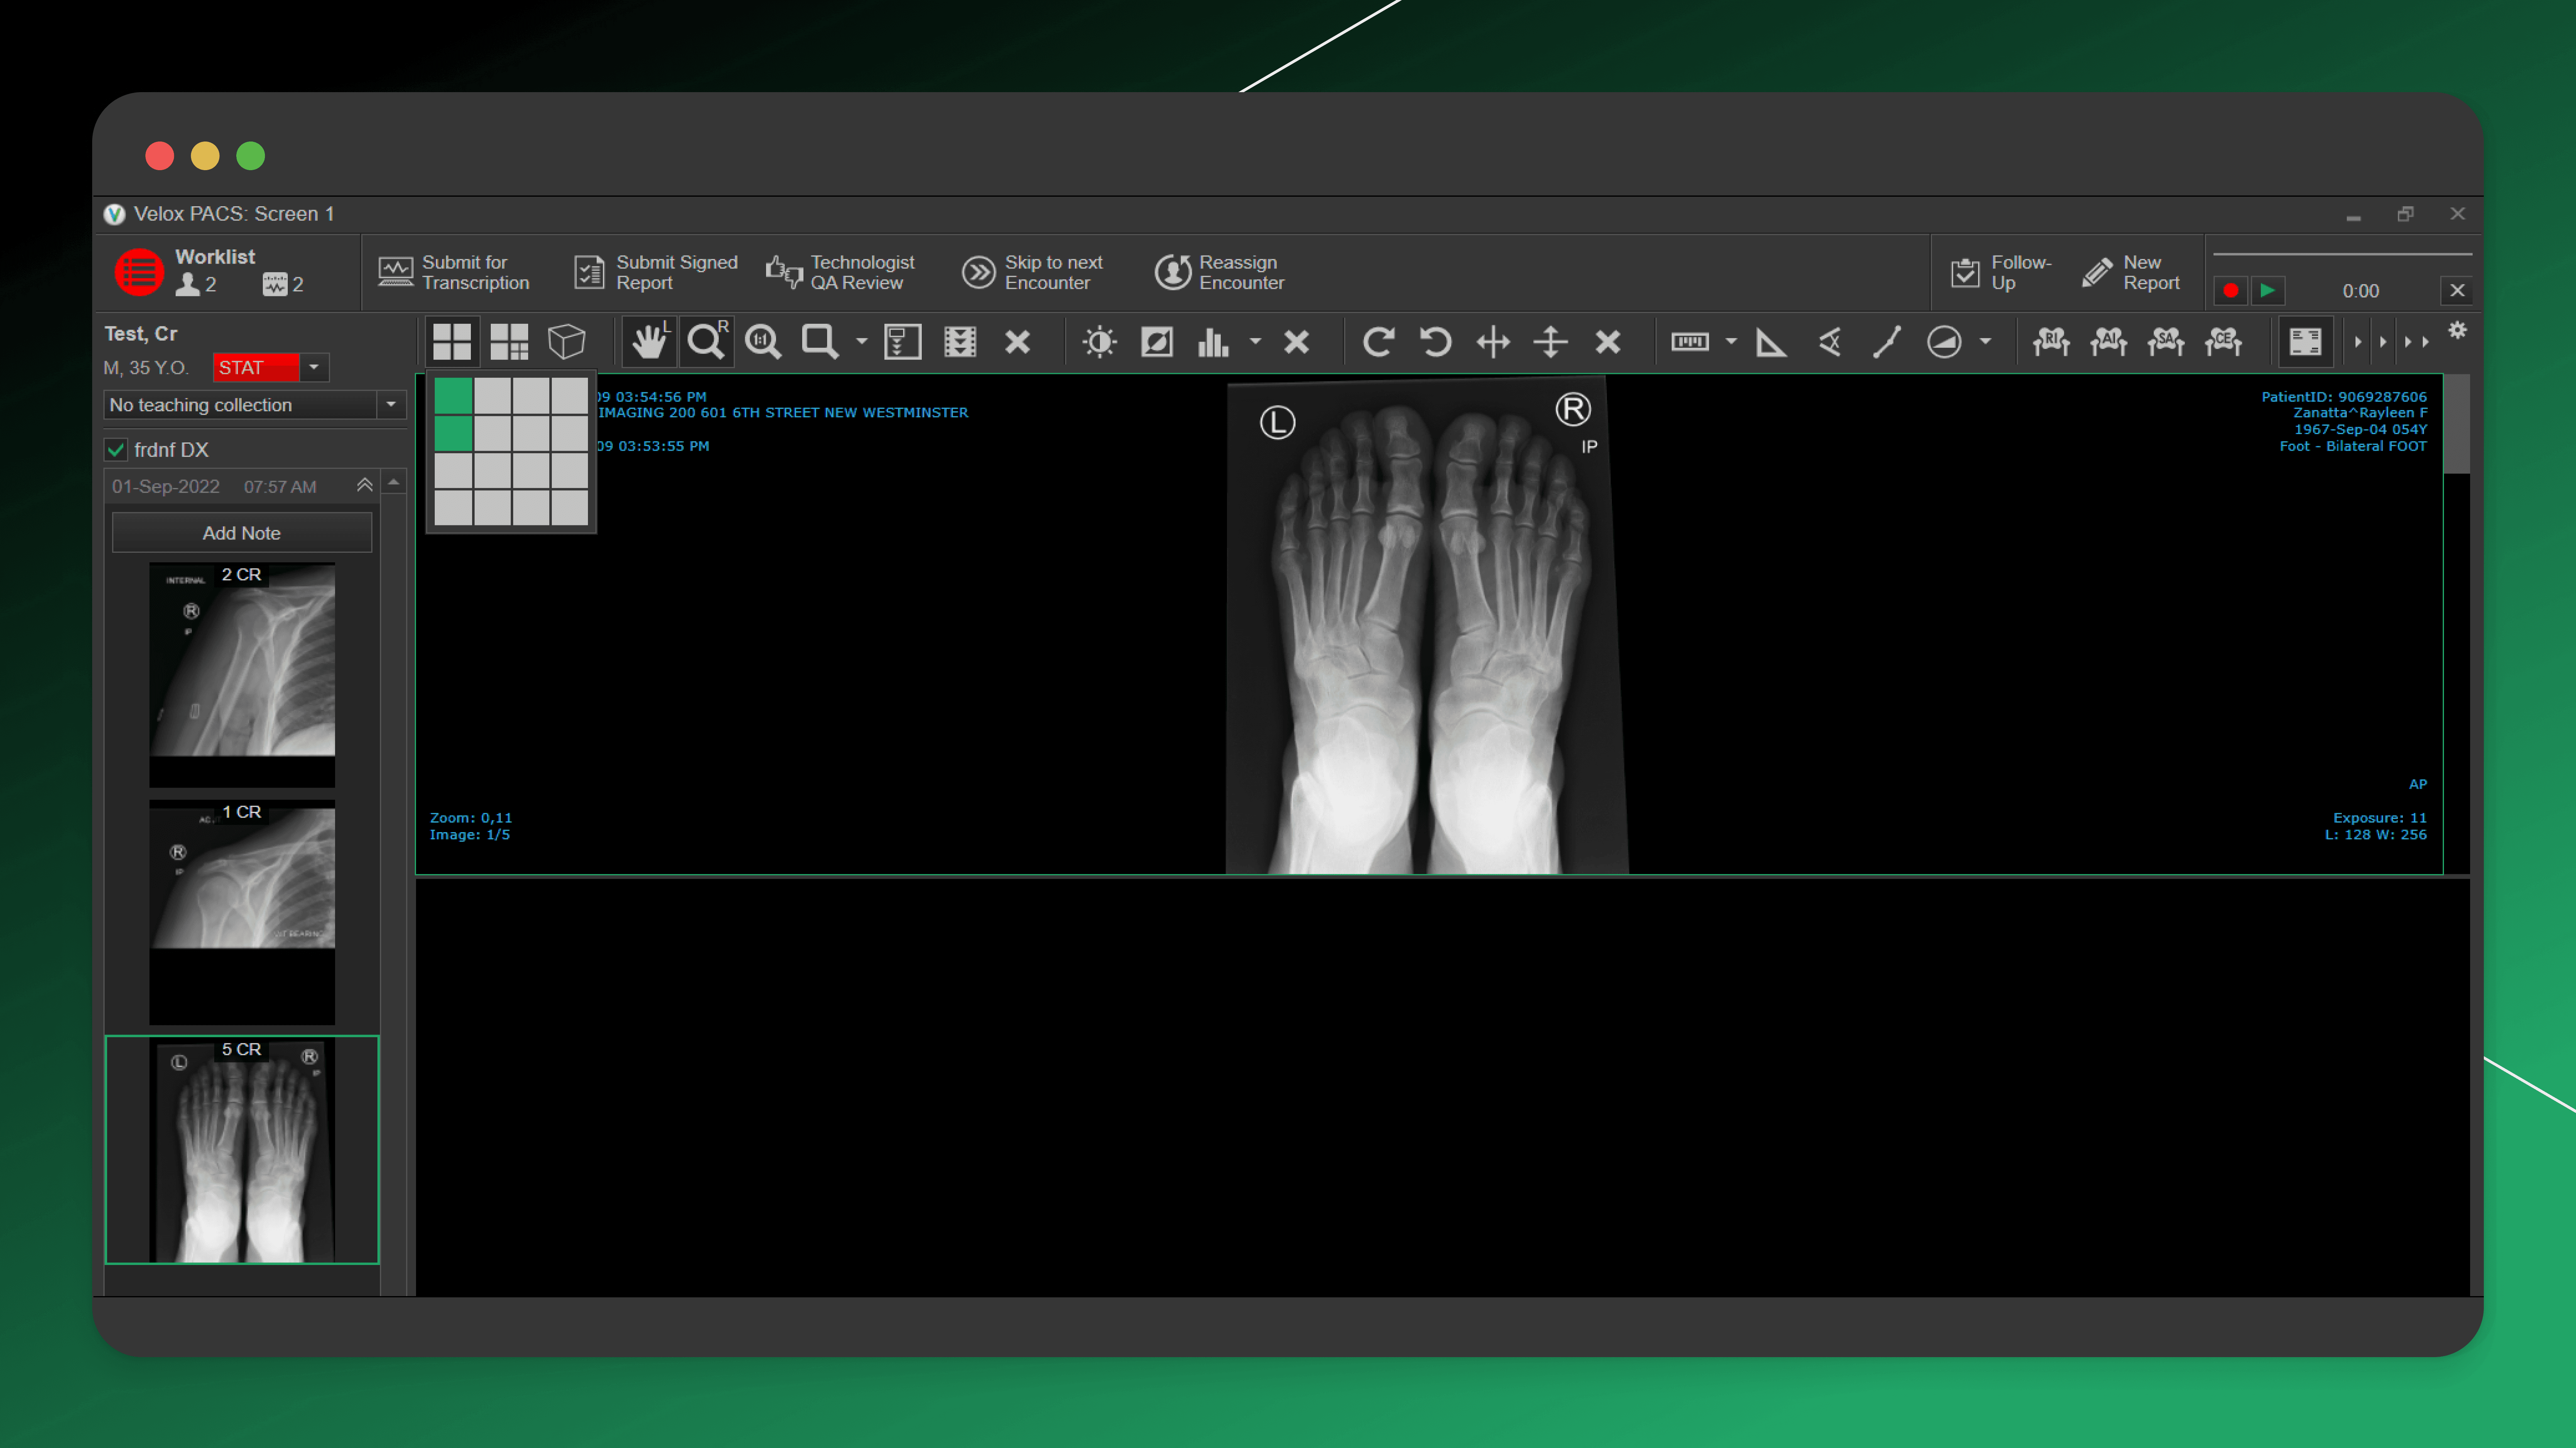2576x1448 pixels.
Task: Uncheck the frdnf DX checkbox
Action: tap(116, 450)
